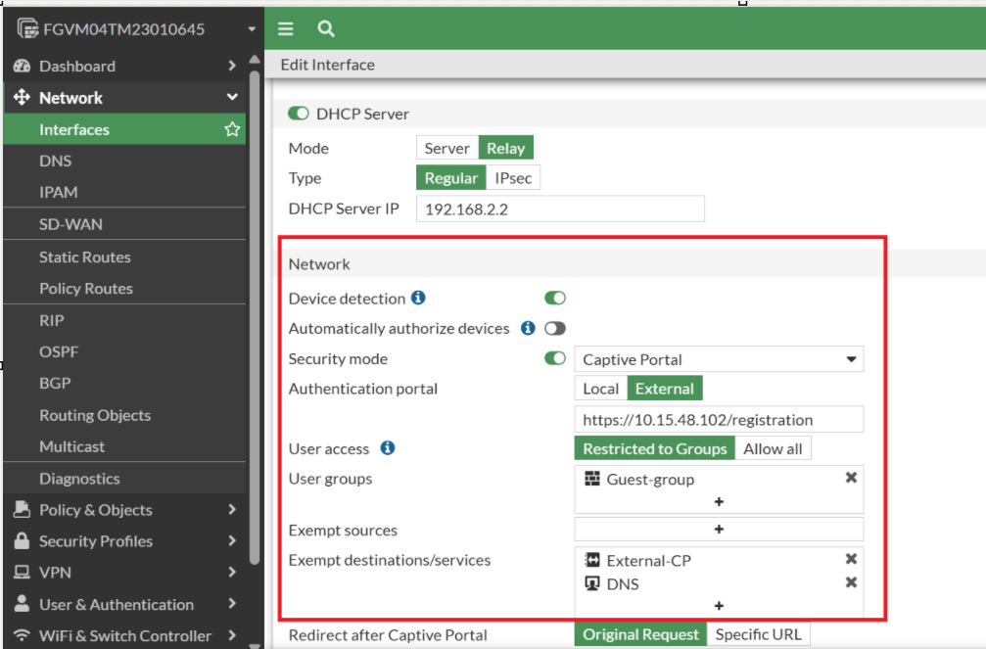Select Server mode
The image size is (986, 649).
click(447, 148)
